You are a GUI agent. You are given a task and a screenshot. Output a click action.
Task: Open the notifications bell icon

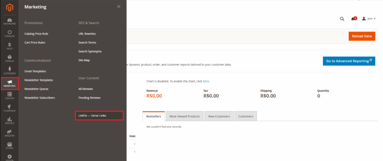[353, 19]
